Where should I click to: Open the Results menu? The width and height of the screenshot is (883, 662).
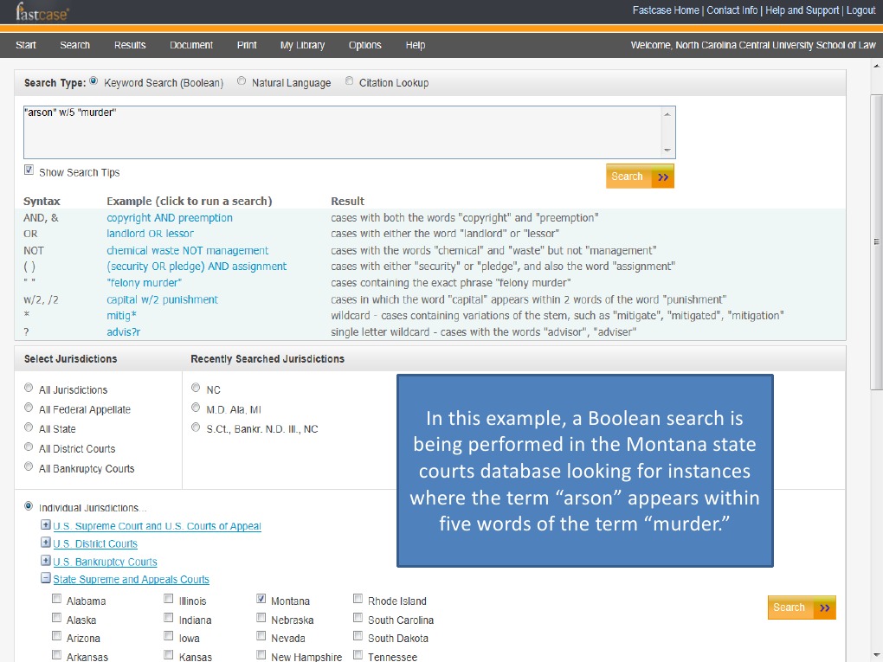coord(130,45)
